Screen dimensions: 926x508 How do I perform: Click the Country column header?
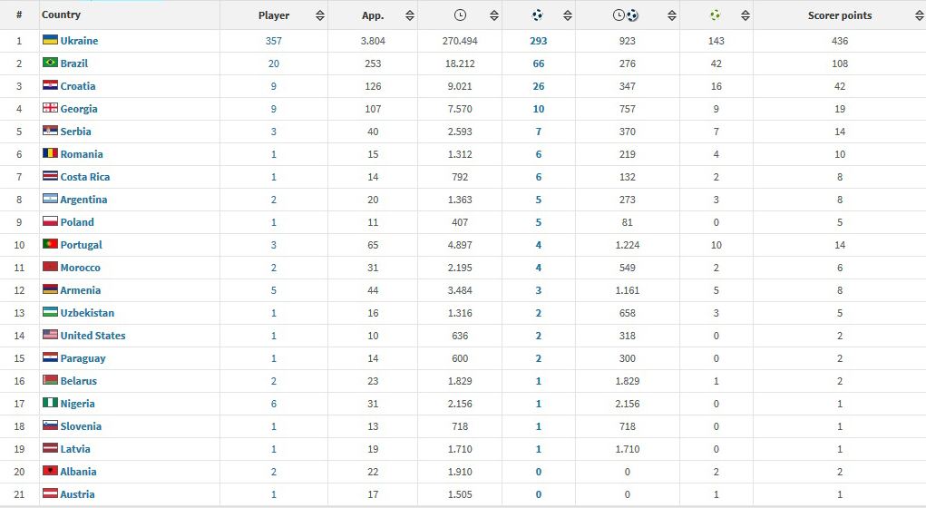tap(62, 15)
